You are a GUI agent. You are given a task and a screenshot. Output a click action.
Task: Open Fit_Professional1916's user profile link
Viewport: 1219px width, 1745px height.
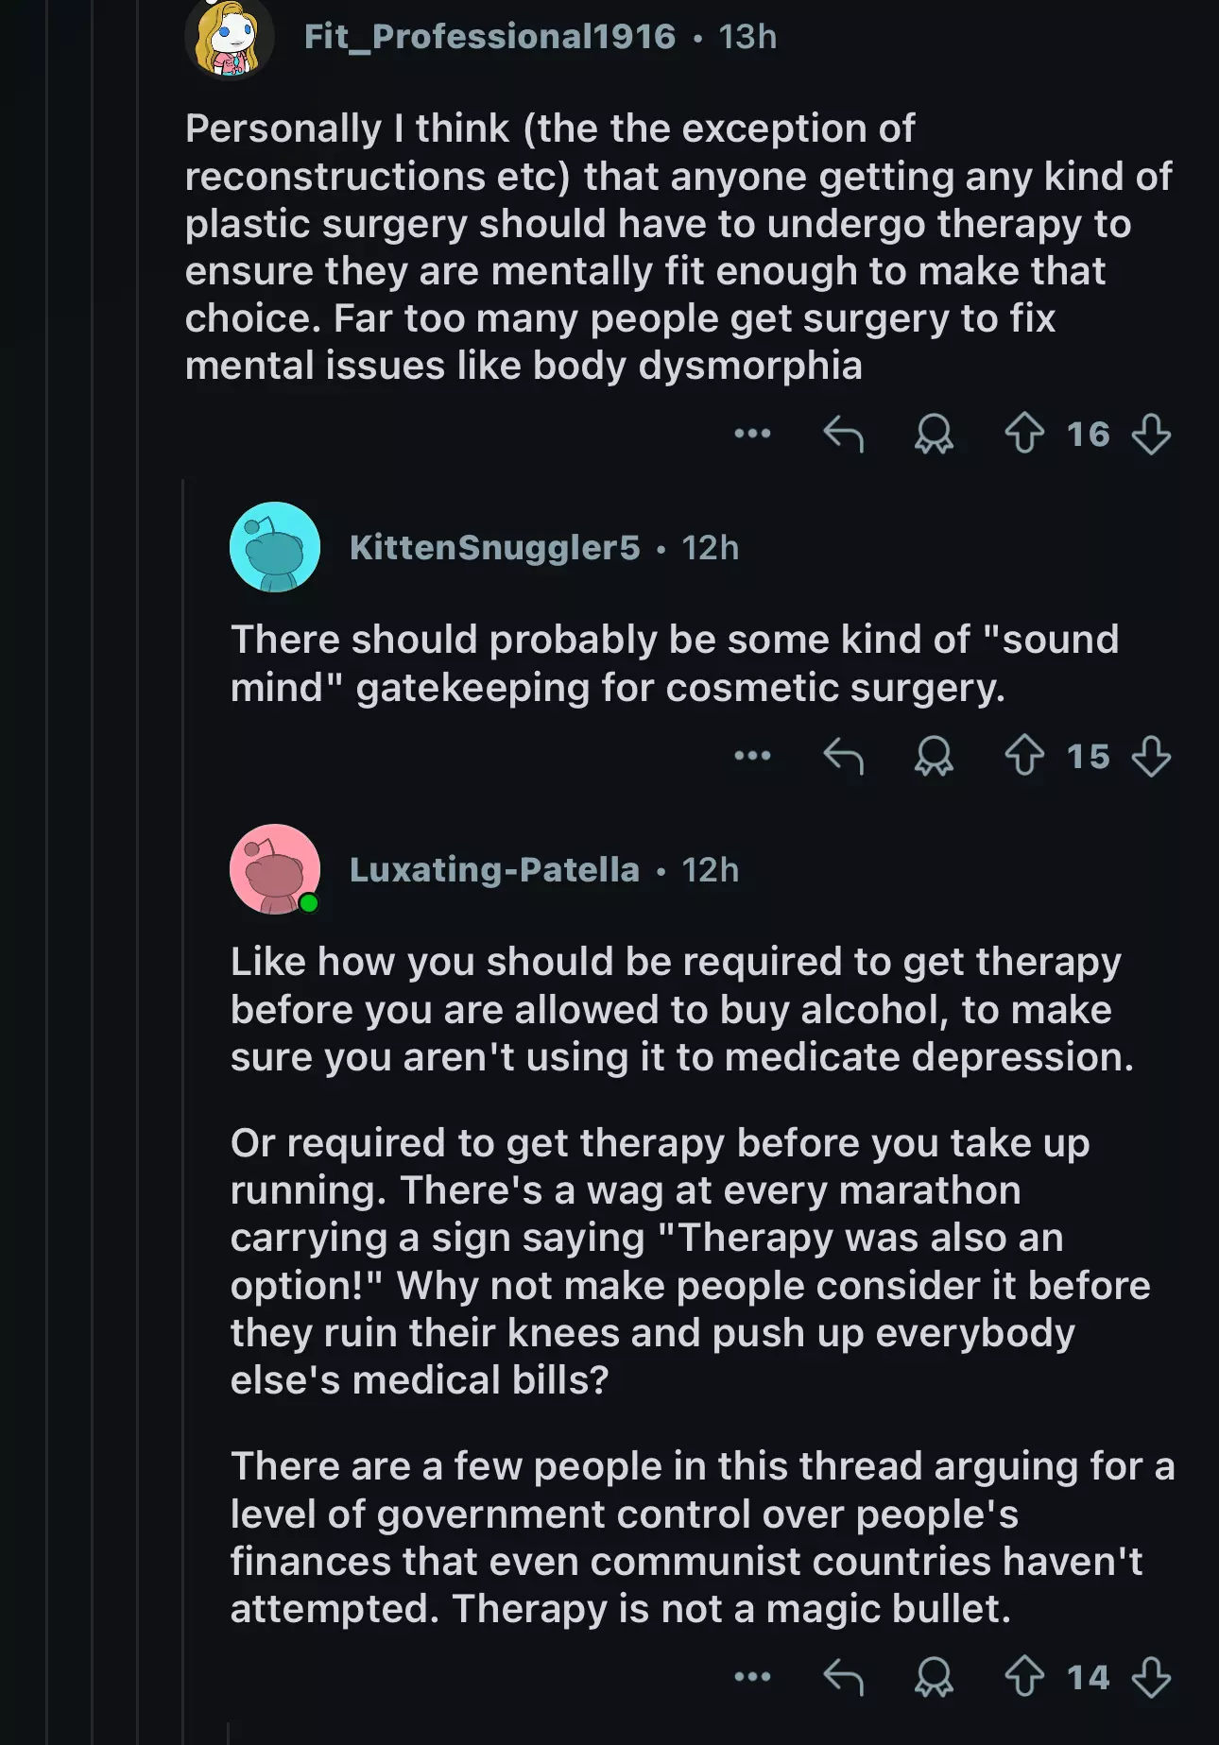point(489,37)
